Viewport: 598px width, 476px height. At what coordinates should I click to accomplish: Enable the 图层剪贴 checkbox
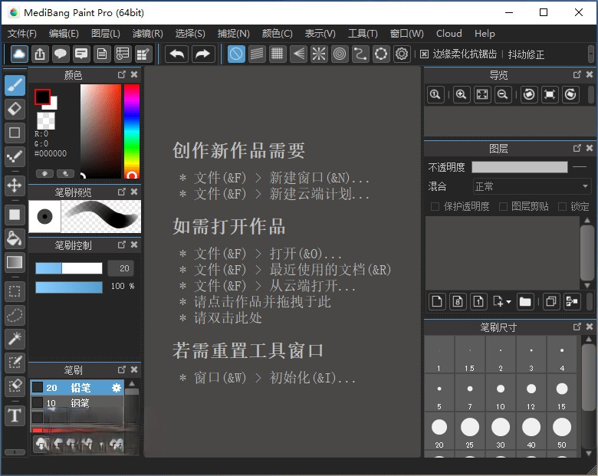tap(503, 206)
